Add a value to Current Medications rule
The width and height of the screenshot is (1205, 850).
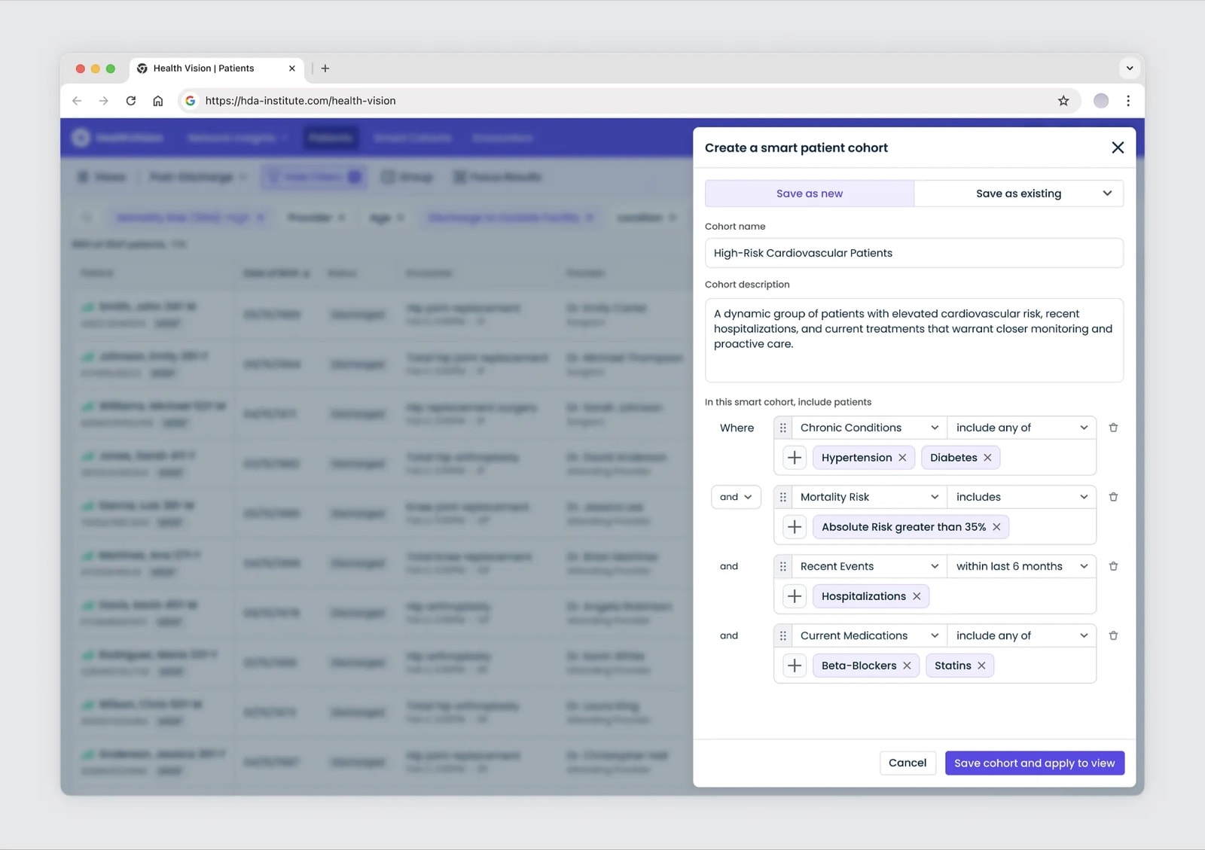click(795, 666)
